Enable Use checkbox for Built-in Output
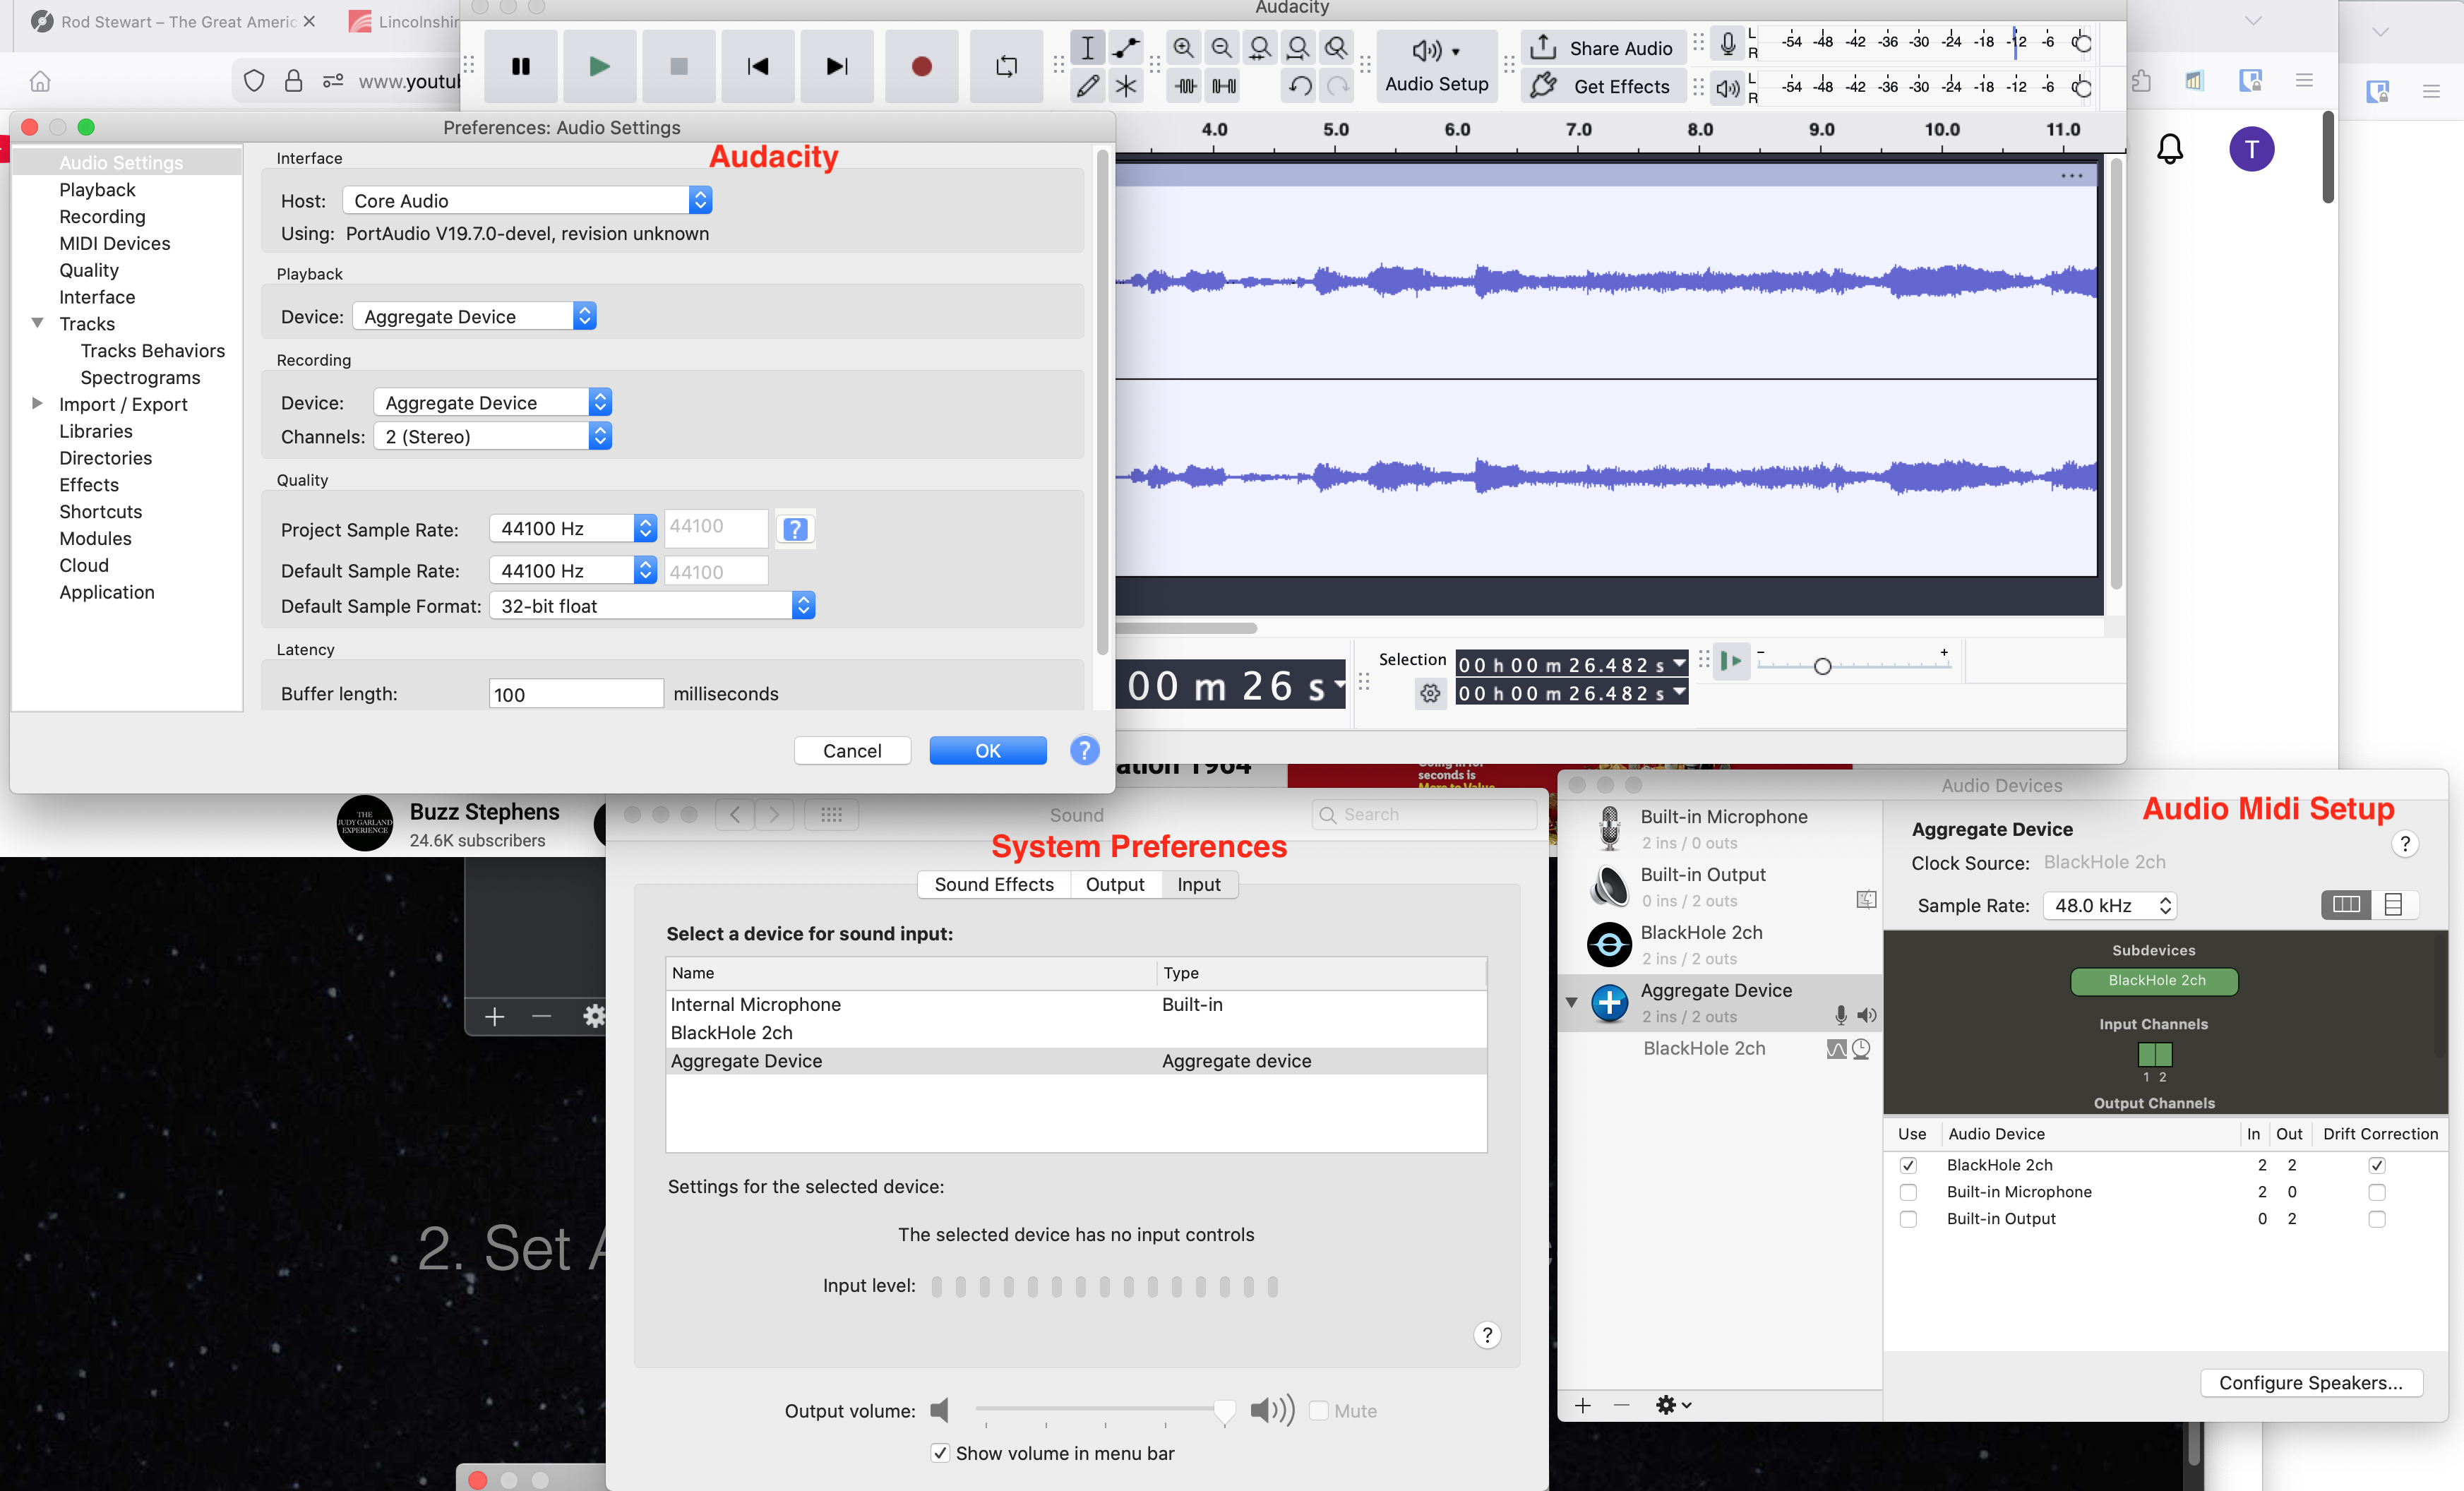This screenshot has width=2464, height=1491. click(1908, 1219)
